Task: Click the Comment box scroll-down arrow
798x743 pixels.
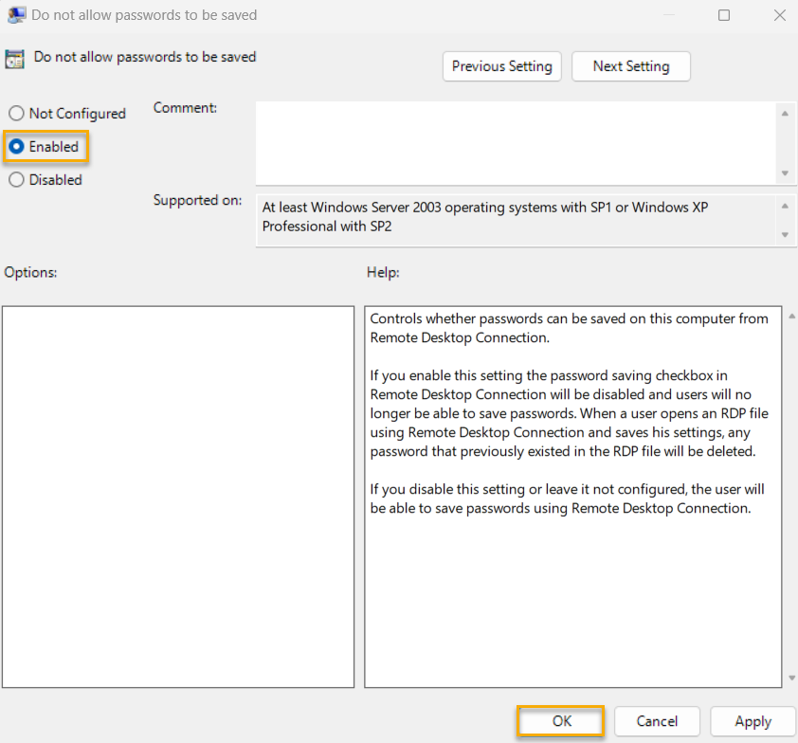Action: (x=786, y=174)
